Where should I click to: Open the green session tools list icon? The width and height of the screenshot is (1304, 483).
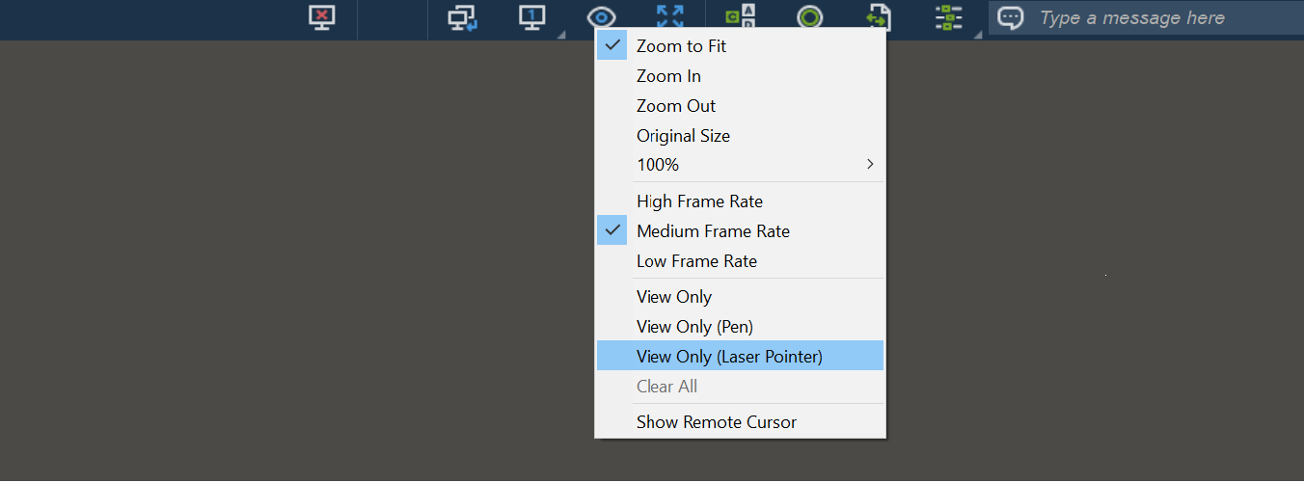(x=949, y=18)
